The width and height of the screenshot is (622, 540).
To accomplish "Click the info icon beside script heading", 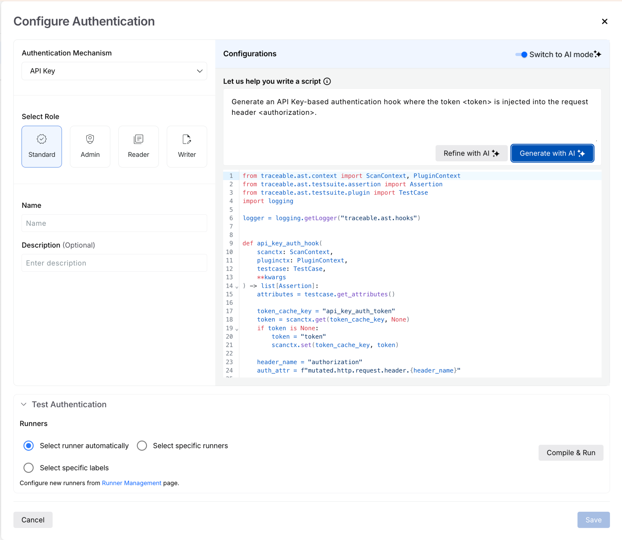I will tap(327, 81).
